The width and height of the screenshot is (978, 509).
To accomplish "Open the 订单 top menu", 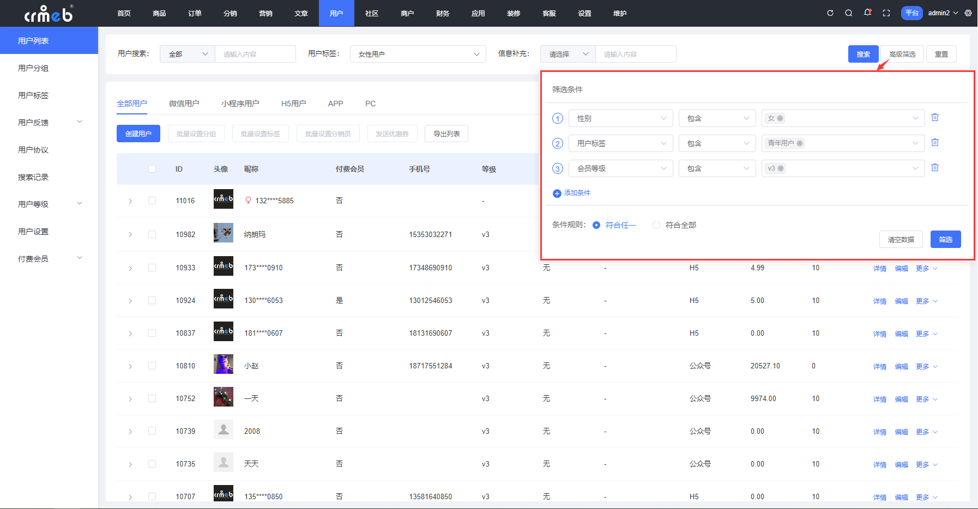I will [x=195, y=13].
